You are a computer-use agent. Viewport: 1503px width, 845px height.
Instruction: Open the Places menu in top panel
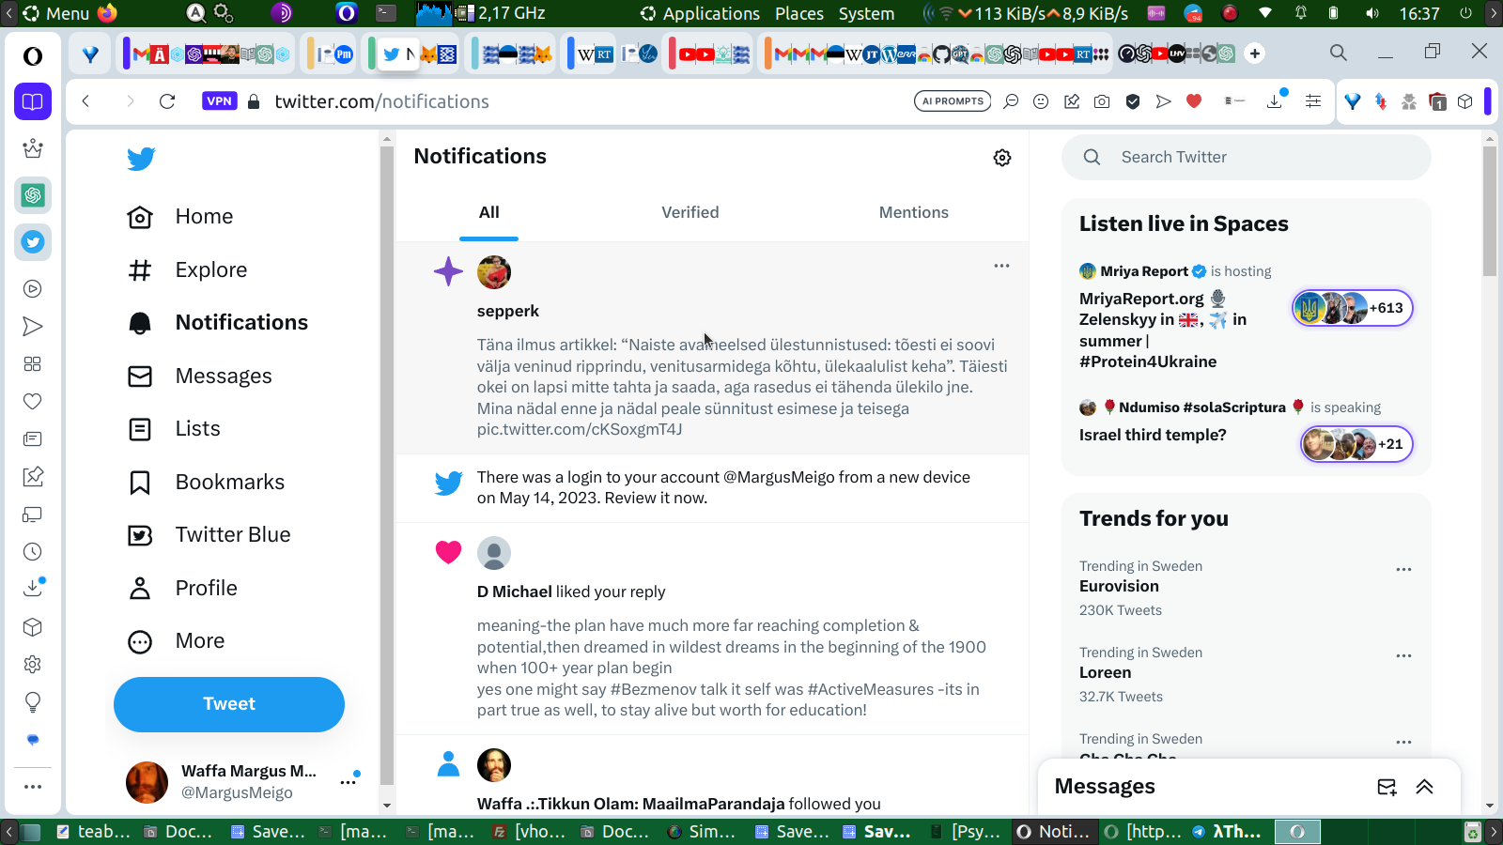coord(799,13)
